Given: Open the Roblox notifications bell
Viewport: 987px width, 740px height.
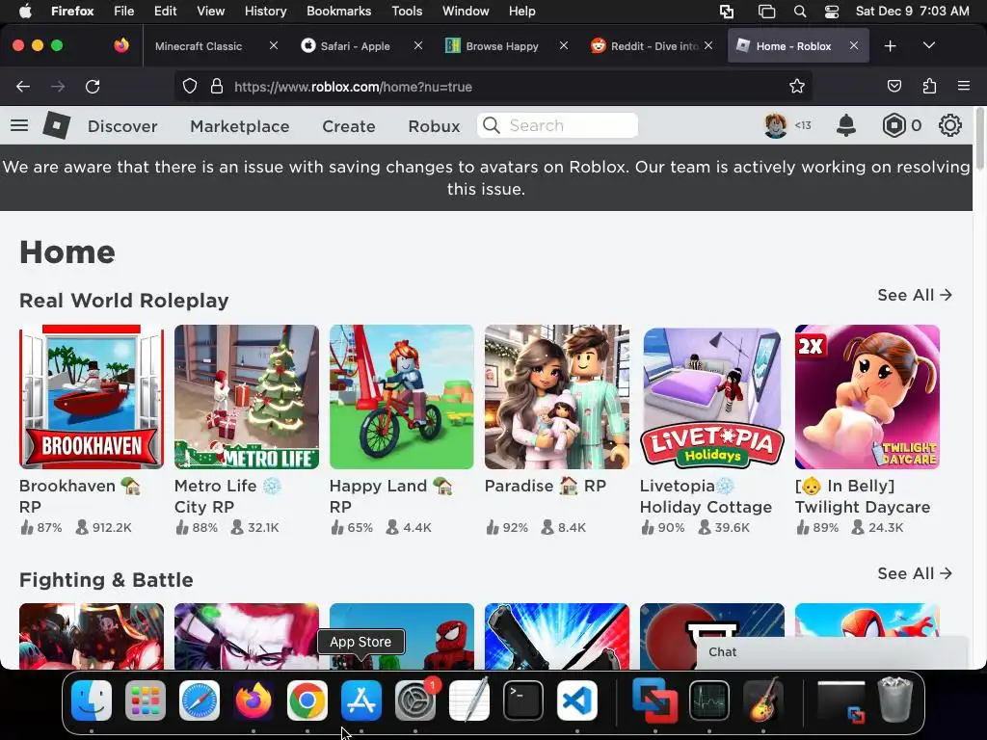Looking at the screenshot, I should (x=846, y=125).
